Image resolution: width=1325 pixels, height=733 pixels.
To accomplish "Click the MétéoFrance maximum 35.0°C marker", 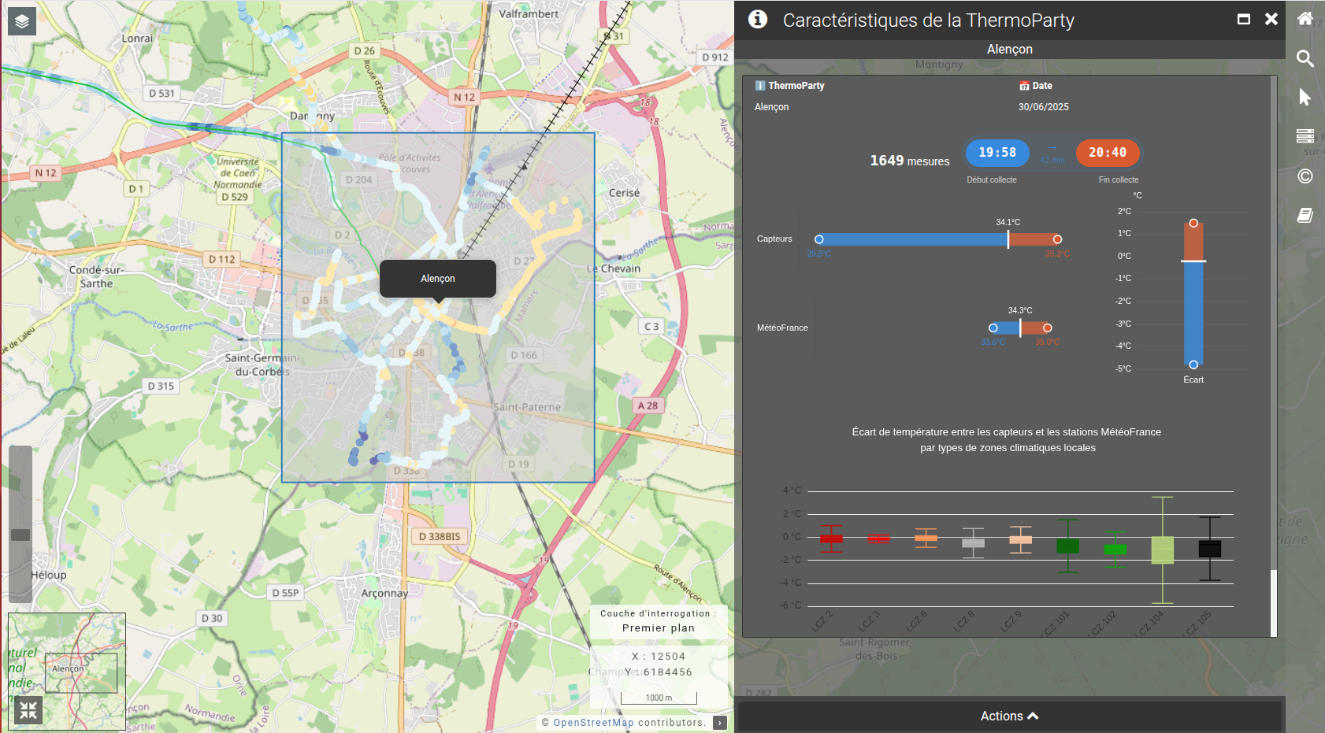I will [1047, 328].
